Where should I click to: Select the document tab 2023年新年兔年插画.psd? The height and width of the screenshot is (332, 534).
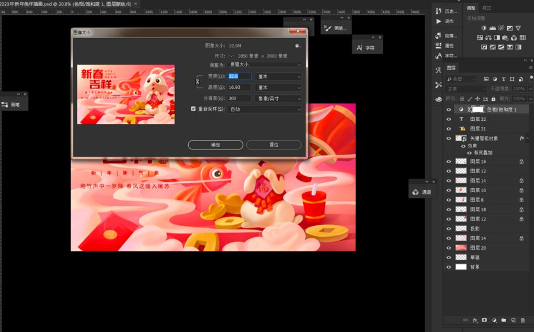pyautogui.click(x=66, y=4)
